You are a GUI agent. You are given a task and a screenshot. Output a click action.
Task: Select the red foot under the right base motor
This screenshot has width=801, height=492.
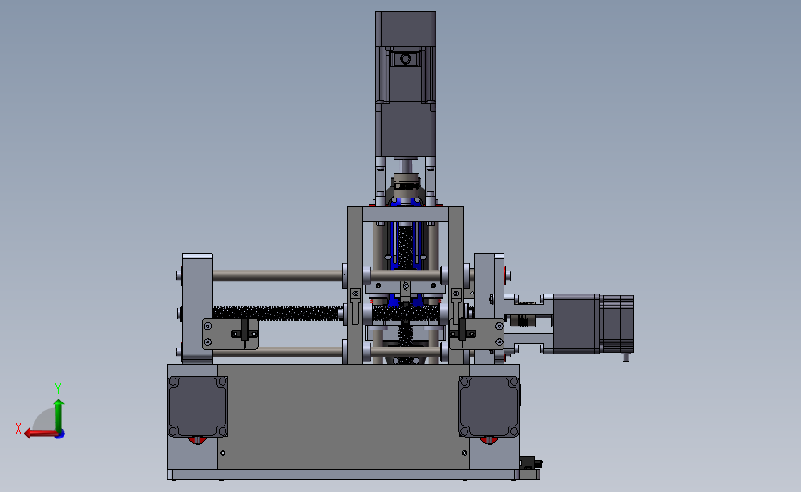489,440
